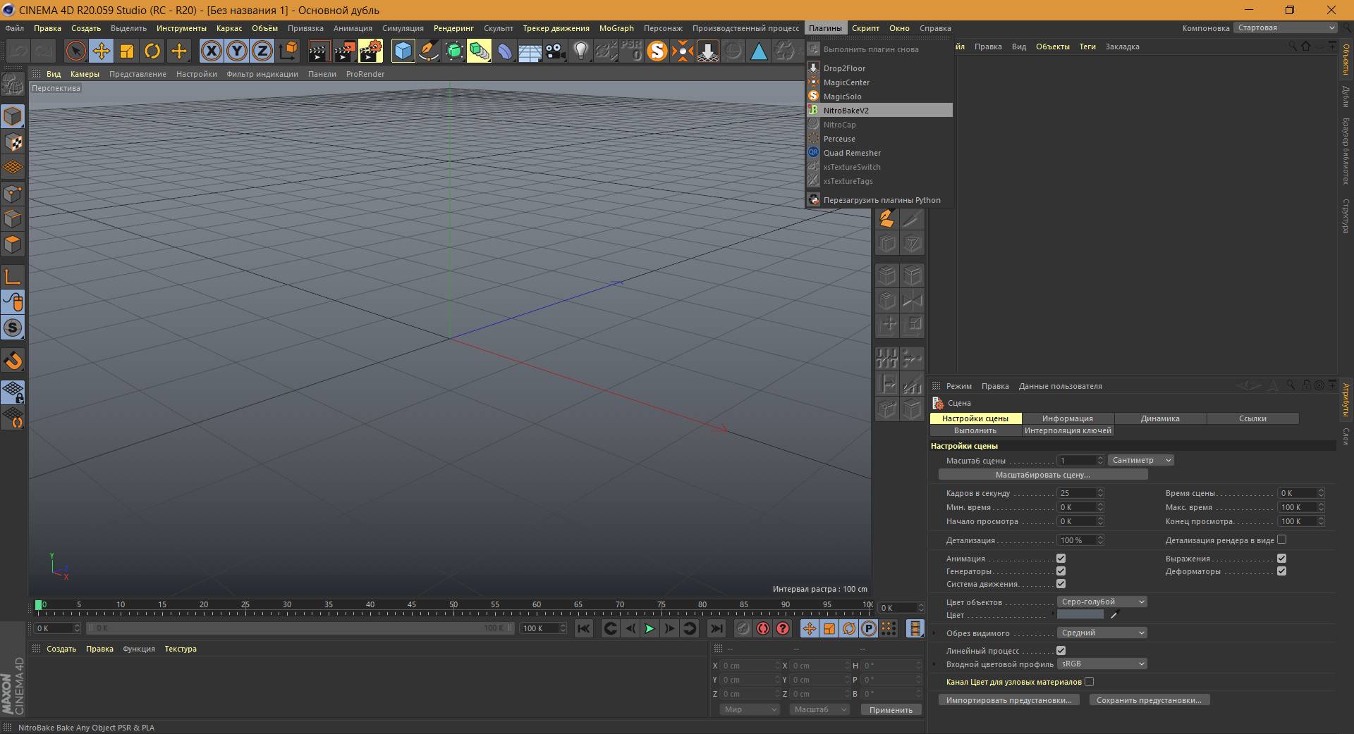Viewport: 1354px width, 734px height.
Task: Open Компоновка layout dropdown
Action: [1285, 28]
